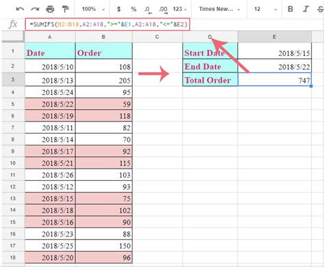Select column A header
Image resolution: width=324 pixels, height=267 pixels.
coord(50,37)
